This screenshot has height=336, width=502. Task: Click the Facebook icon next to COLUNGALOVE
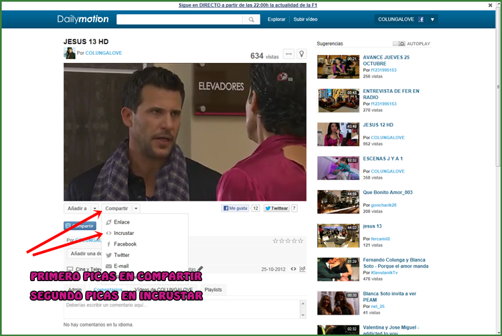pos(421,19)
